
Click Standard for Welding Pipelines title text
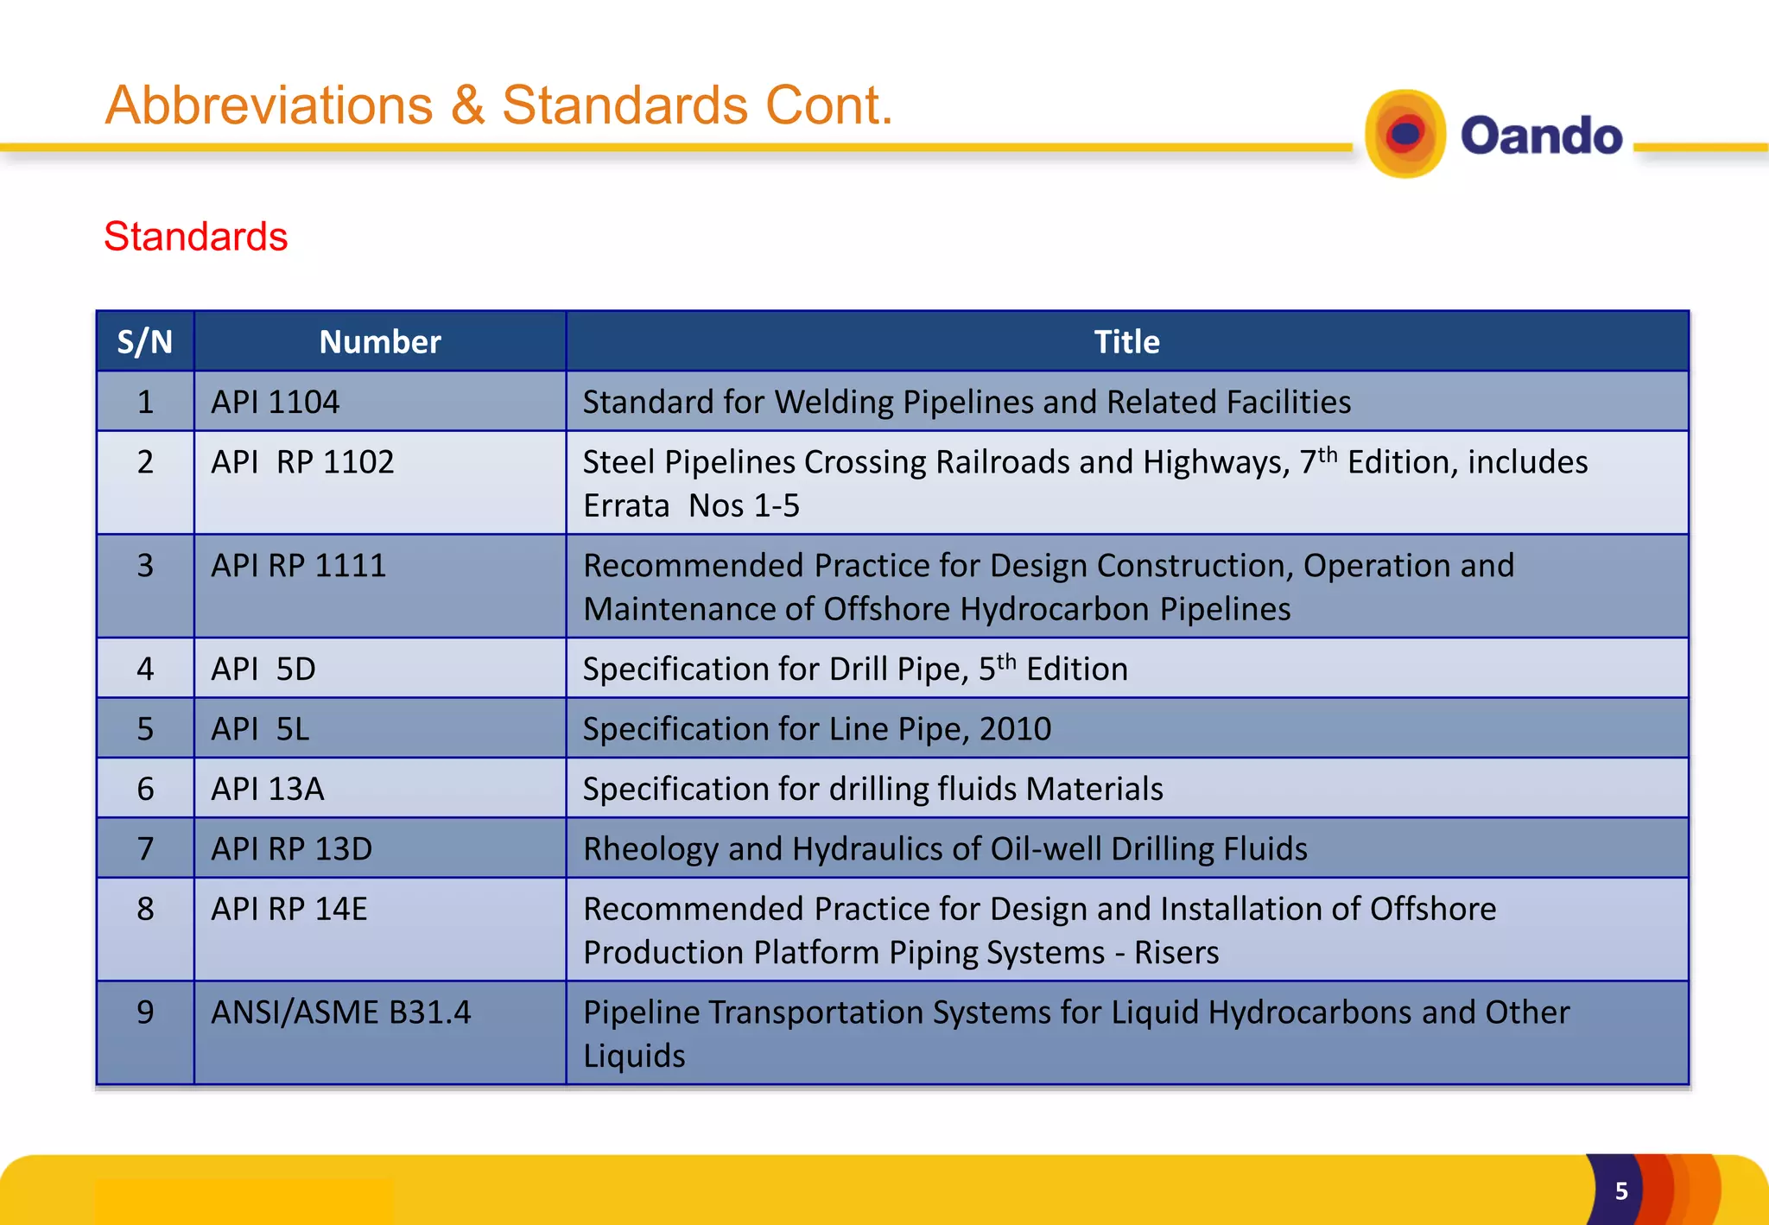click(x=967, y=403)
